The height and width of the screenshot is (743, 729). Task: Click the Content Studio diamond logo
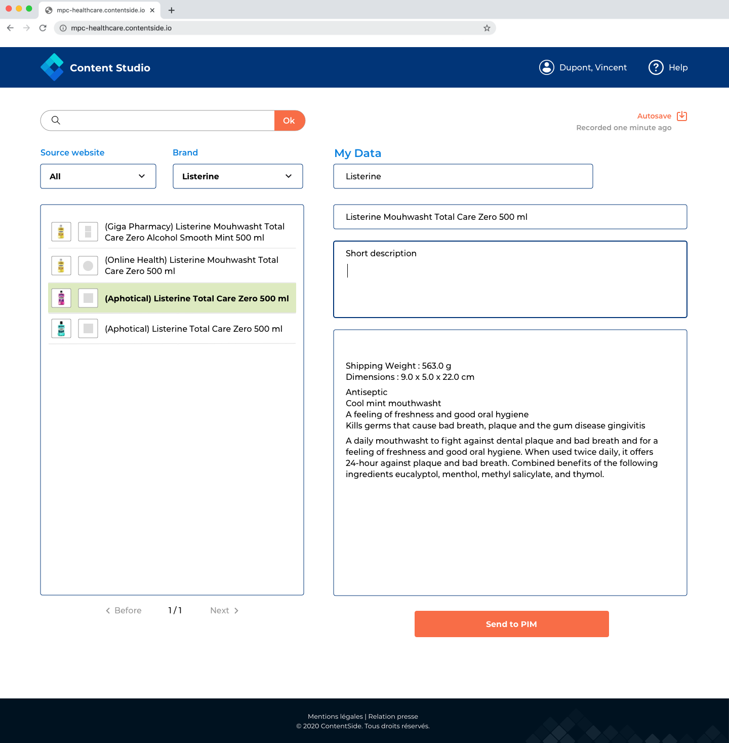(52, 67)
